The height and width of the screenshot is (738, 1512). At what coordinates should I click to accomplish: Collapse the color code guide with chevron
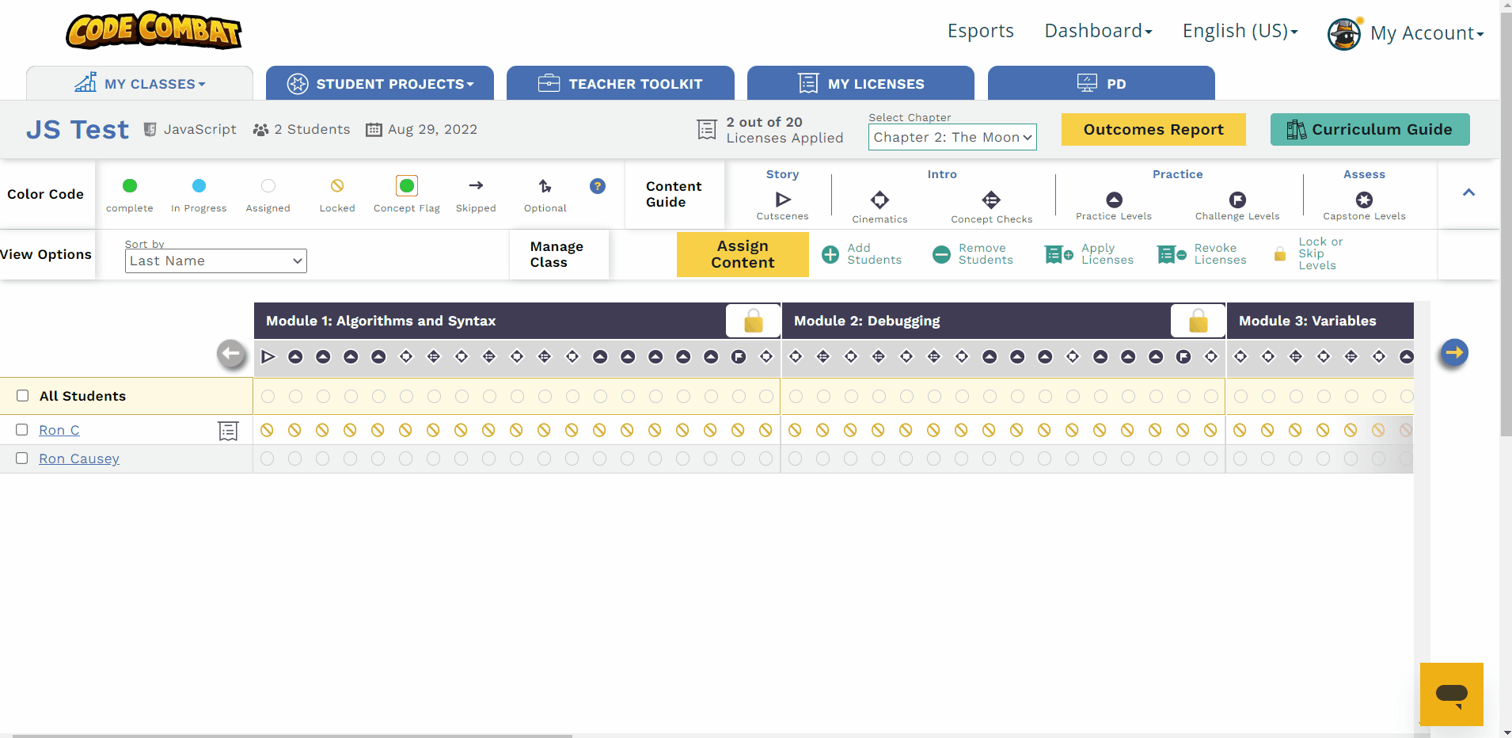tap(1468, 192)
